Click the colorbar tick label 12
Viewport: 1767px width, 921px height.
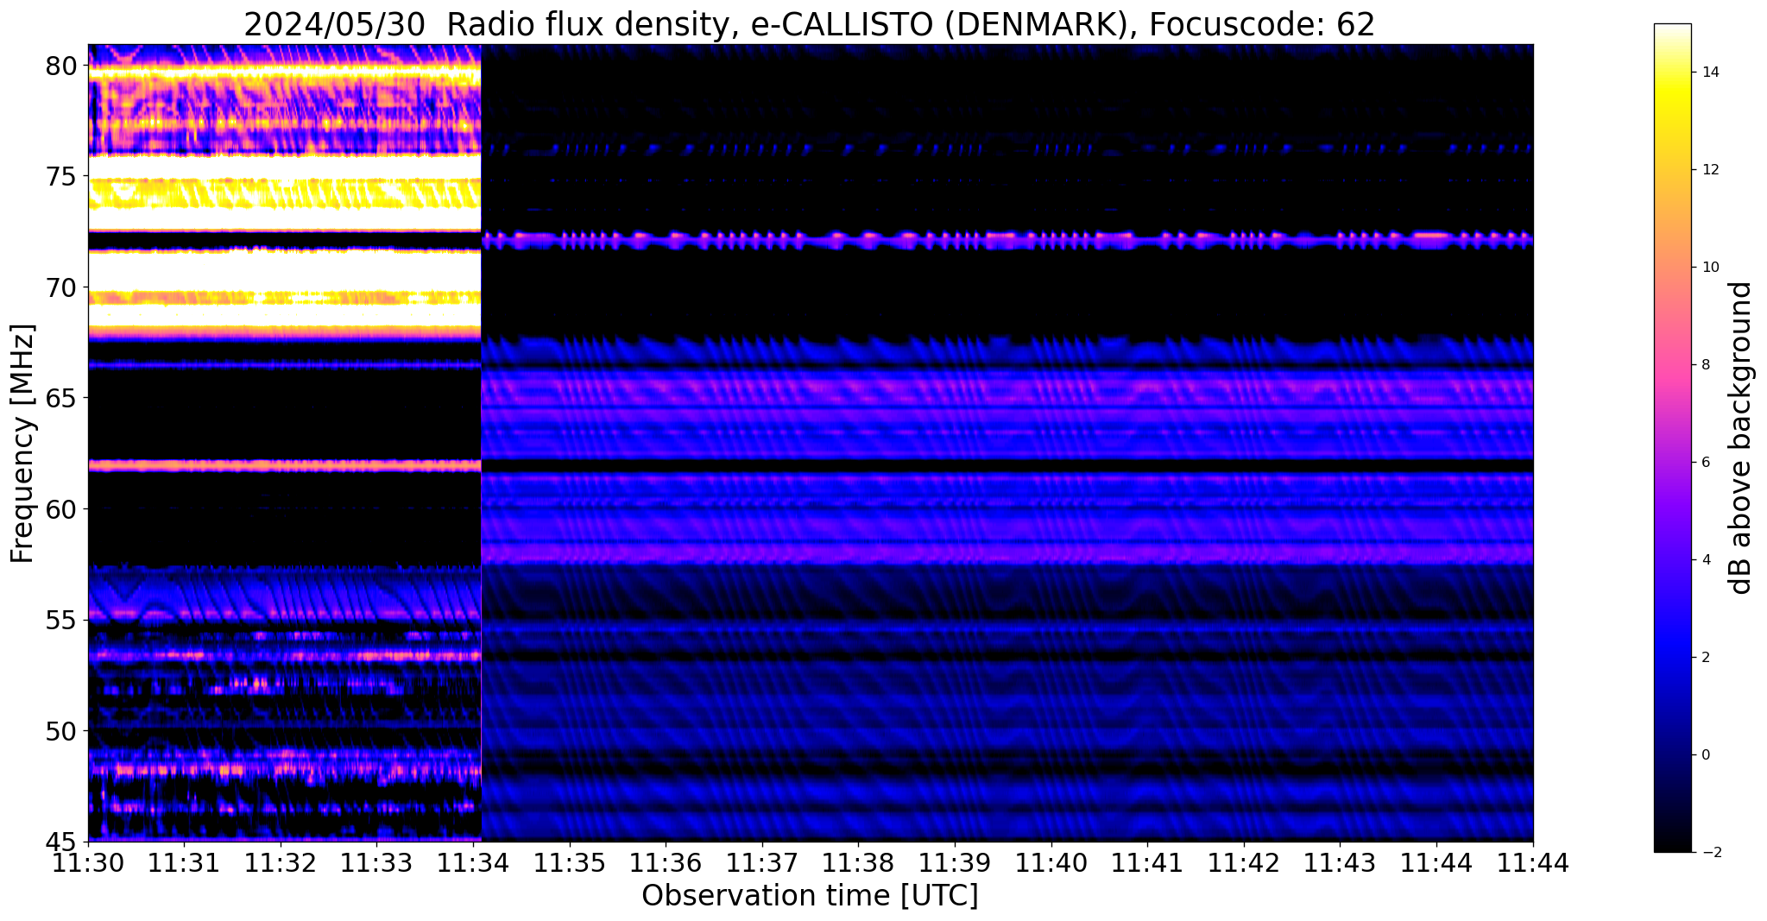tap(1709, 170)
